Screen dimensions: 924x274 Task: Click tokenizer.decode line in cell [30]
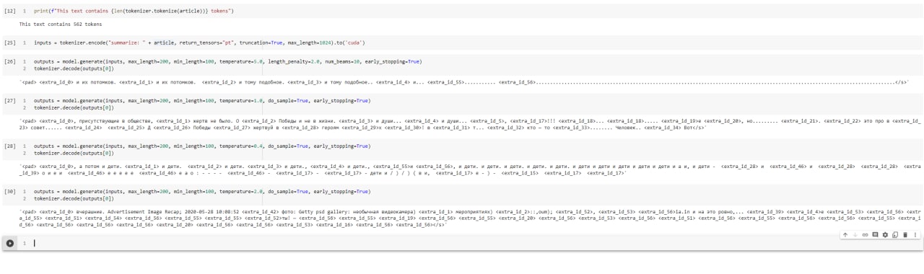pos(73,198)
